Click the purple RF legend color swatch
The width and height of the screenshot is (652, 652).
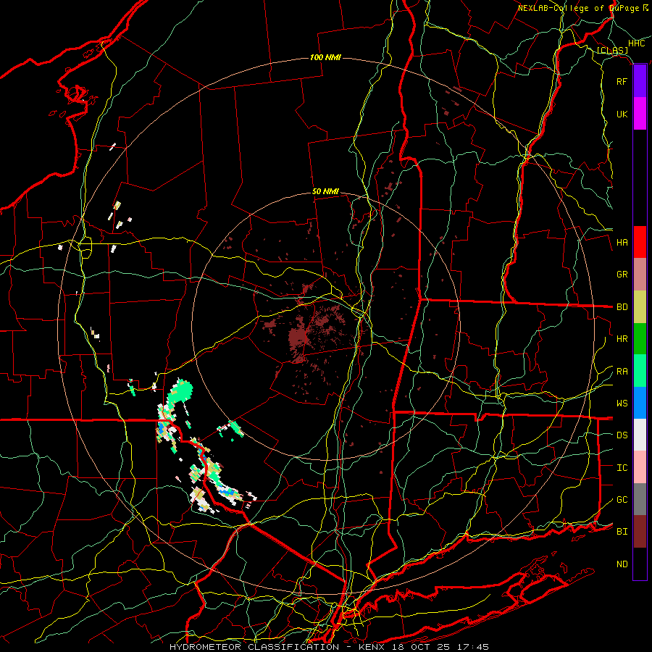pyautogui.click(x=640, y=81)
